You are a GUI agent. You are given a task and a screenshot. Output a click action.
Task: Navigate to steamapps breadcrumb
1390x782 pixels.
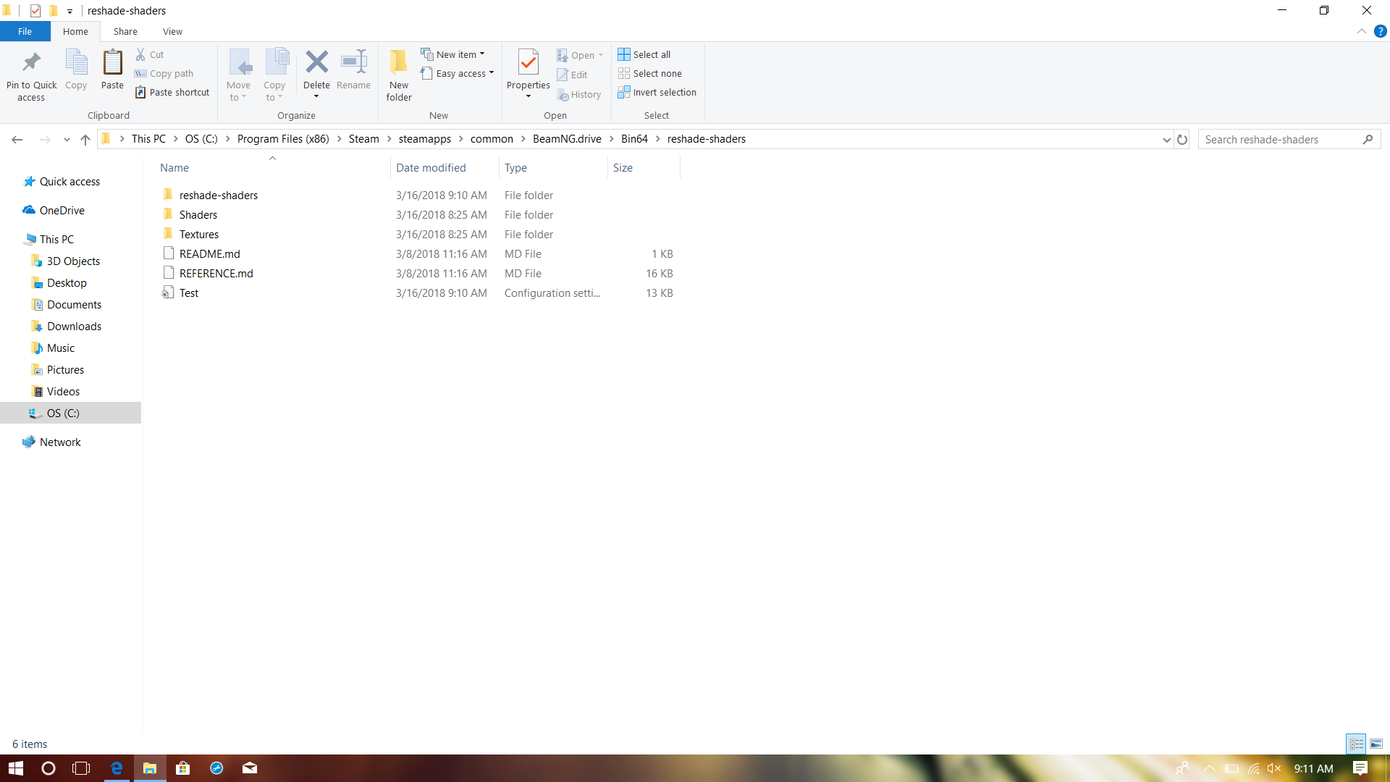point(425,139)
